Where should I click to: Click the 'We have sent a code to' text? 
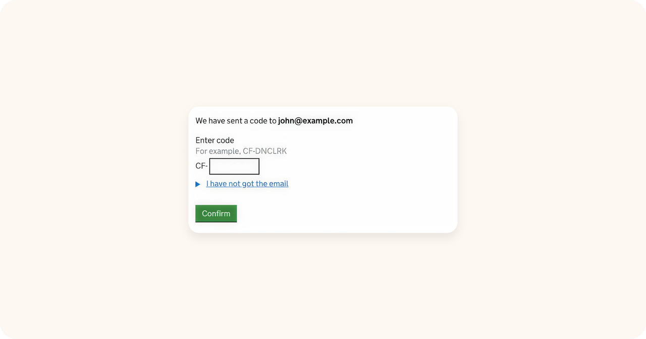pyautogui.click(x=236, y=121)
